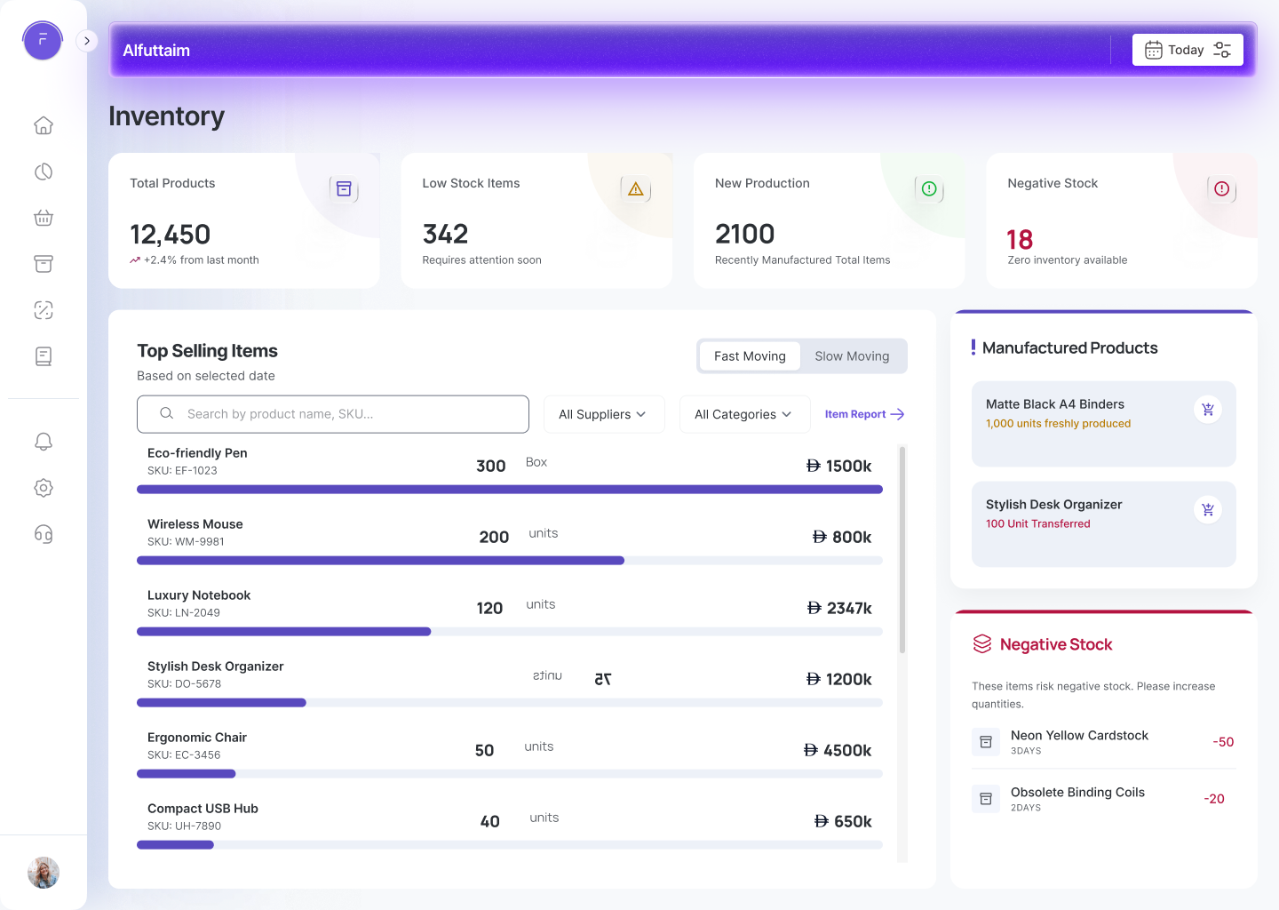Switch to Slow Moving view
This screenshot has width=1279, height=910.
pos(852,356)
